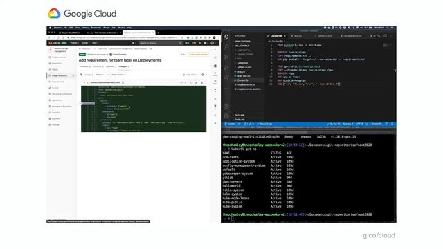Open Bookmarks menu in macOS menu bar
Image resolution: width=443 pixels, height=249 pixels.
point(96,28)
